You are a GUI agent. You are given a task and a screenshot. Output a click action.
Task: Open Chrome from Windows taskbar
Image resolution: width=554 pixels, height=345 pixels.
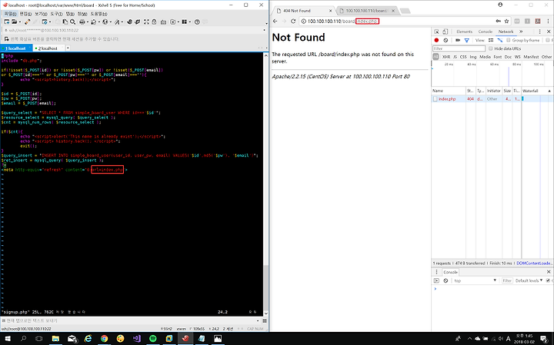104,339
